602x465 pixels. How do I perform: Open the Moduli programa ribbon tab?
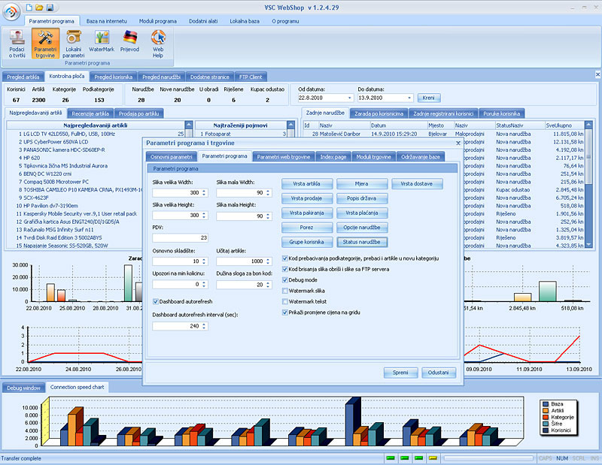(x=158, y=21)
